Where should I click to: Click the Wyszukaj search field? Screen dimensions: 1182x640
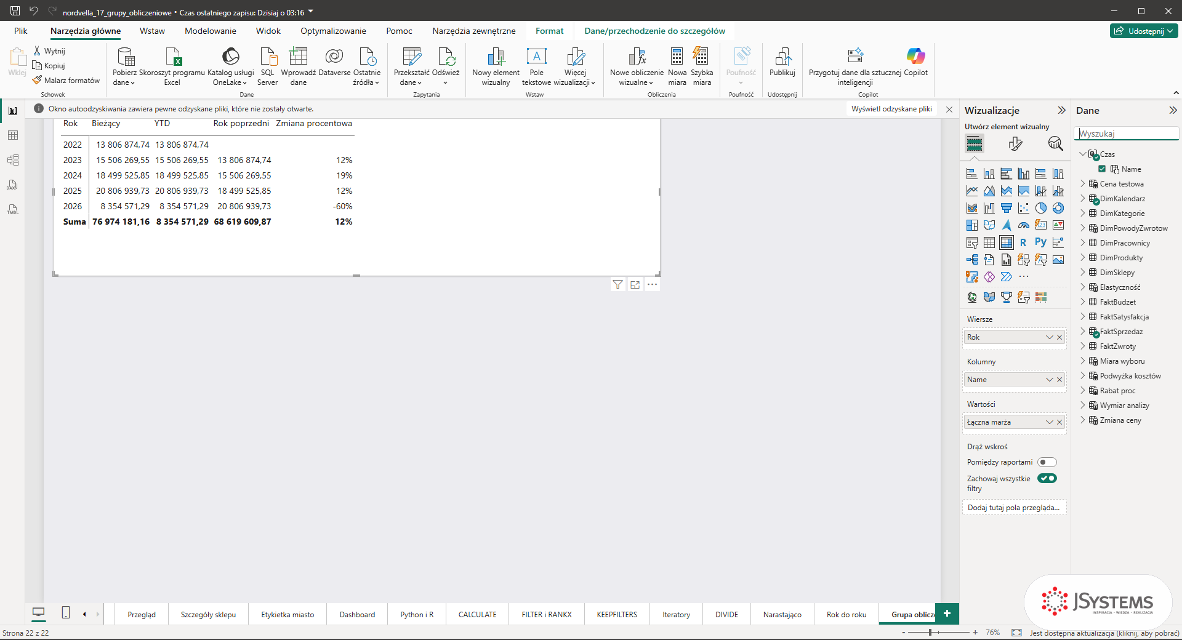(x=1127, y=134)
